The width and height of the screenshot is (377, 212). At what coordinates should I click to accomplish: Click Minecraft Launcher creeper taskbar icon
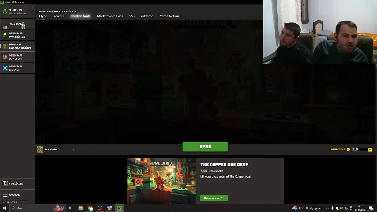pyautogui.click(x=119, y=208)
